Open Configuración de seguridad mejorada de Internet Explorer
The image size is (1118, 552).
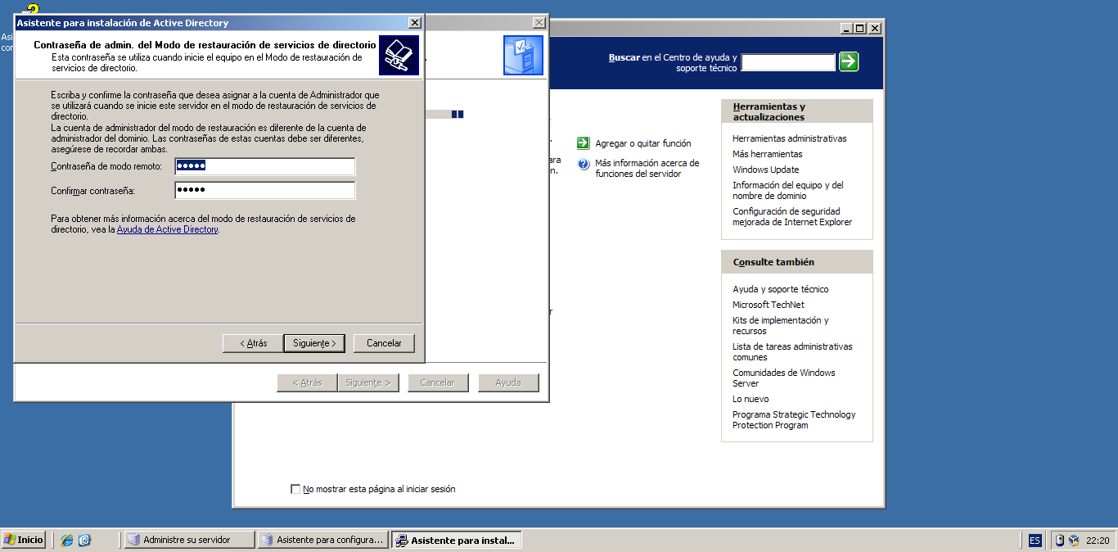792,216
